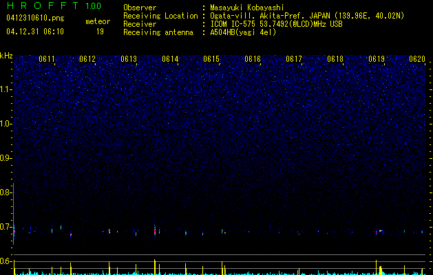This screenshot has width=433, height=275.
Task: Click the antenna value A504HB(yagi 4el)
Action: (243, 32)
